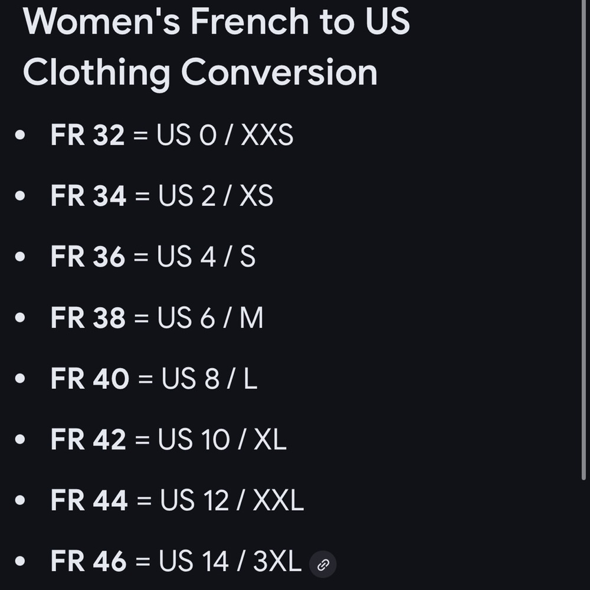Select the bold FR 46 label

point(88,562)
